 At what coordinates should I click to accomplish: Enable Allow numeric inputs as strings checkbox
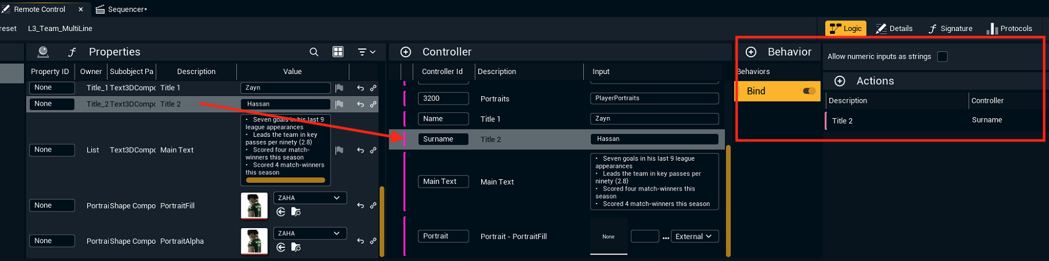click(942, 57)
